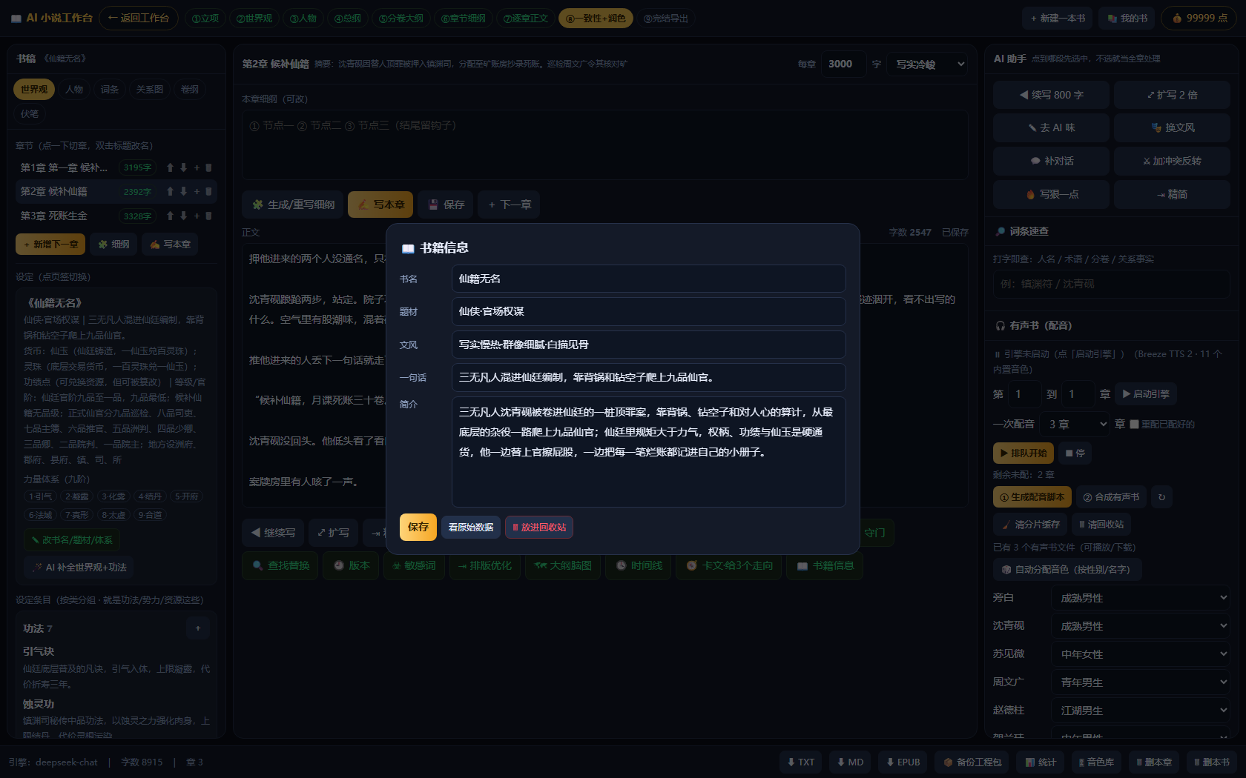Viewport: 1246px width, 778px height.
Task: Stop voice queue with 停 button
Action: click(1075, 453)
